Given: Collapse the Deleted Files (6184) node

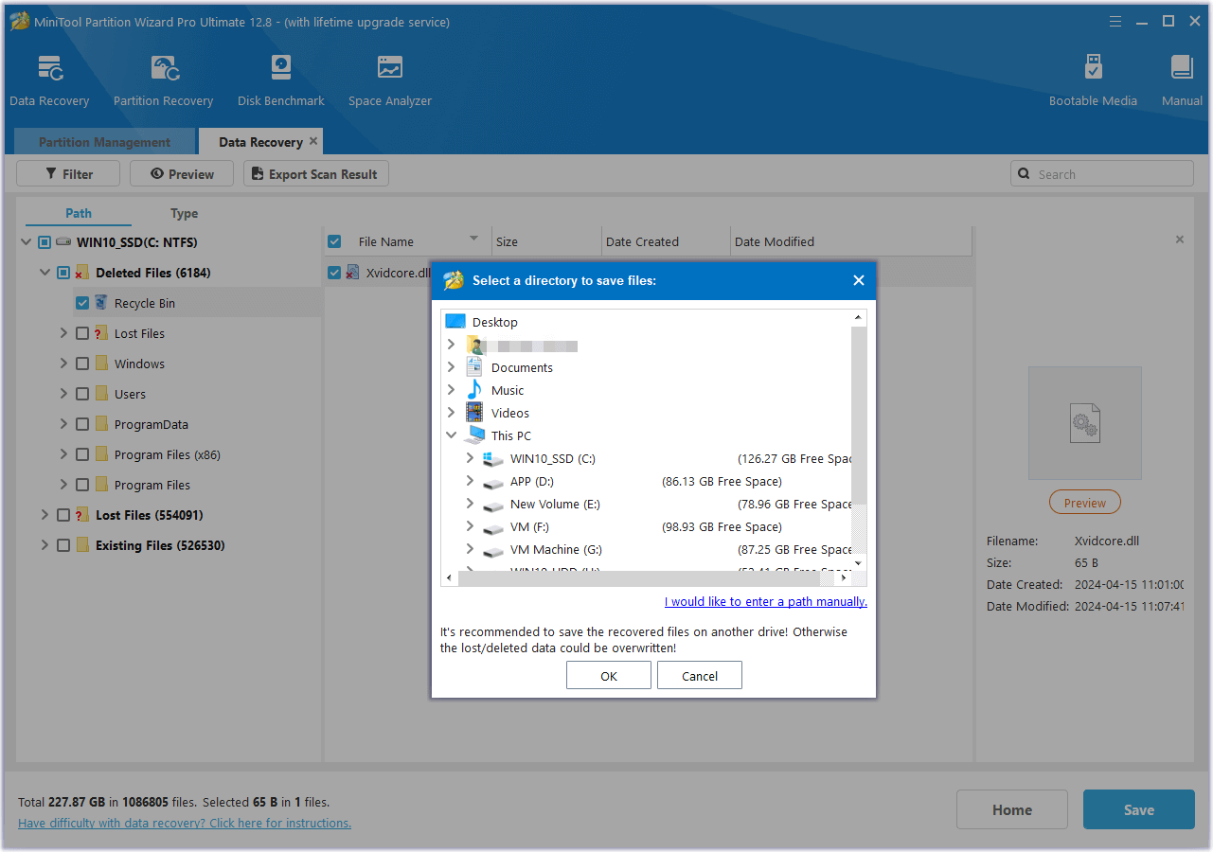Looking at the screenshot, I should pyautogui.click(x=45, y=273).
